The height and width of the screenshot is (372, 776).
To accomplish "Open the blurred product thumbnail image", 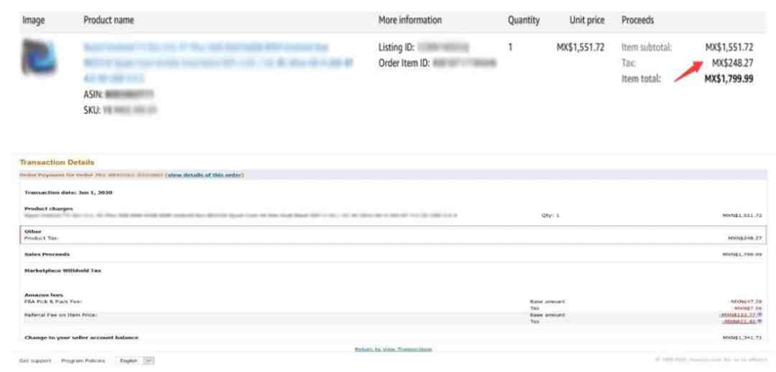I will pyautogui.click(x=39, y=57).
